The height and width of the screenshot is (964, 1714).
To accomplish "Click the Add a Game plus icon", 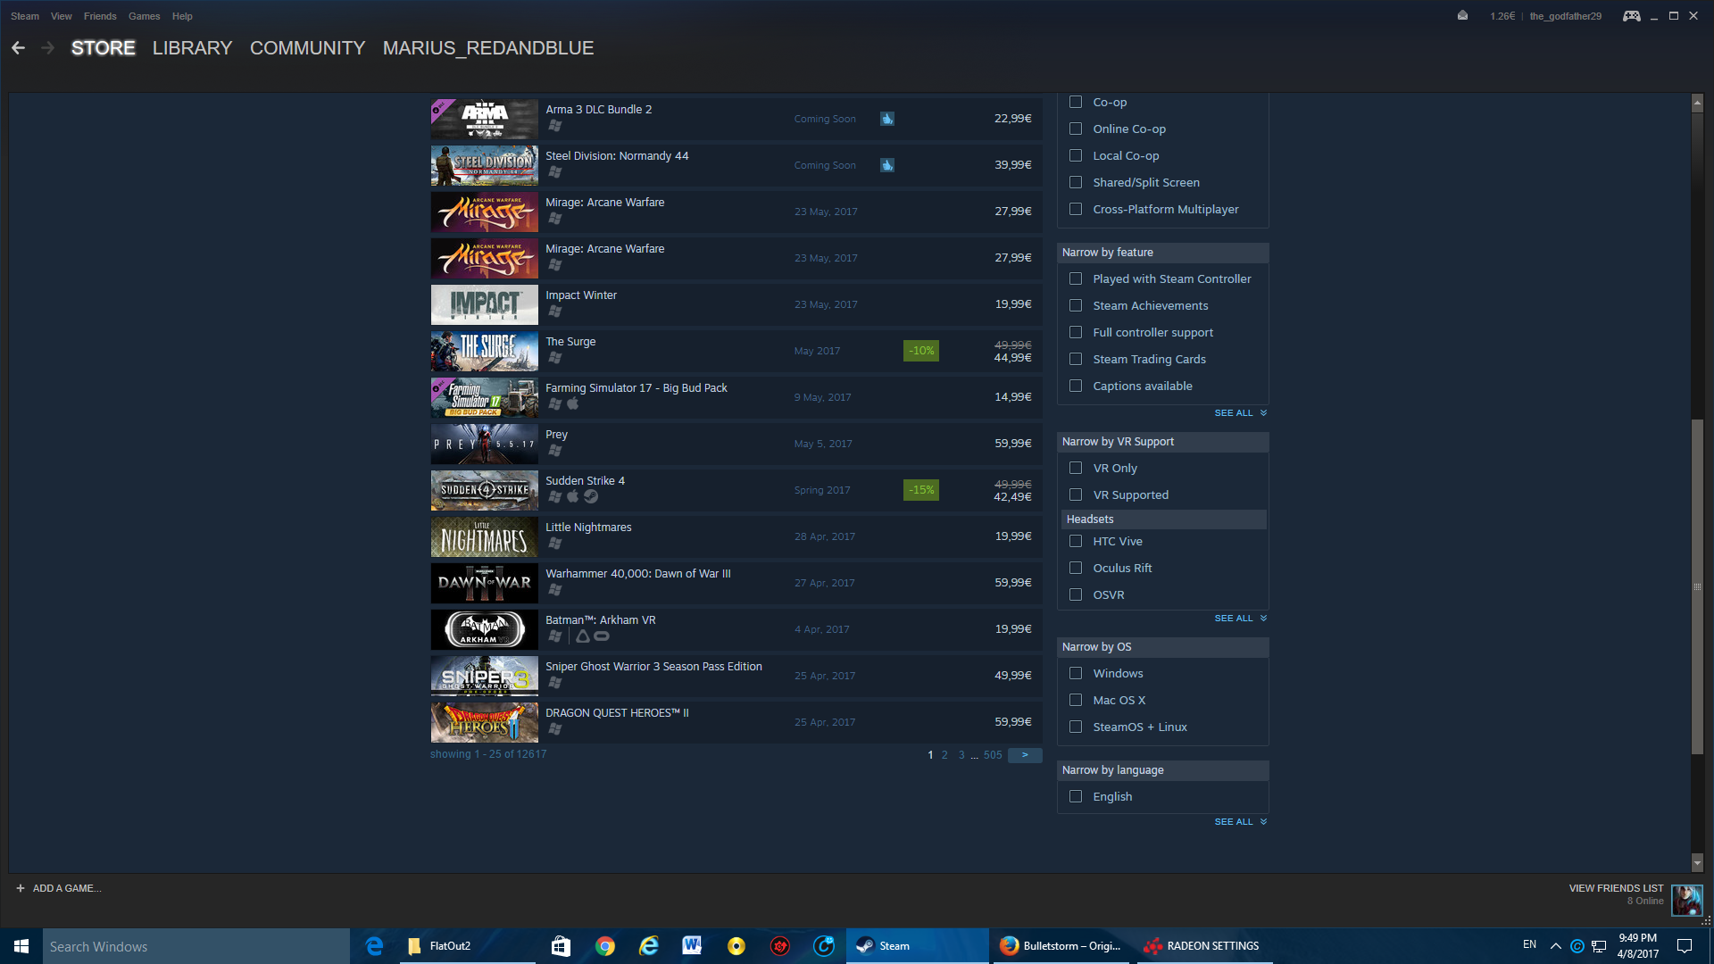I will [20, 888].
